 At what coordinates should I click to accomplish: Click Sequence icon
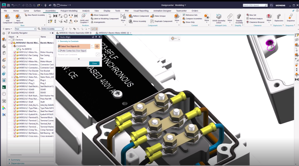click(291, 16)
